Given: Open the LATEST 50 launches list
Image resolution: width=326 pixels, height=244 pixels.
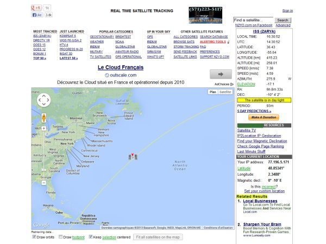Looking at the screenshot, I should coord(68,58).
